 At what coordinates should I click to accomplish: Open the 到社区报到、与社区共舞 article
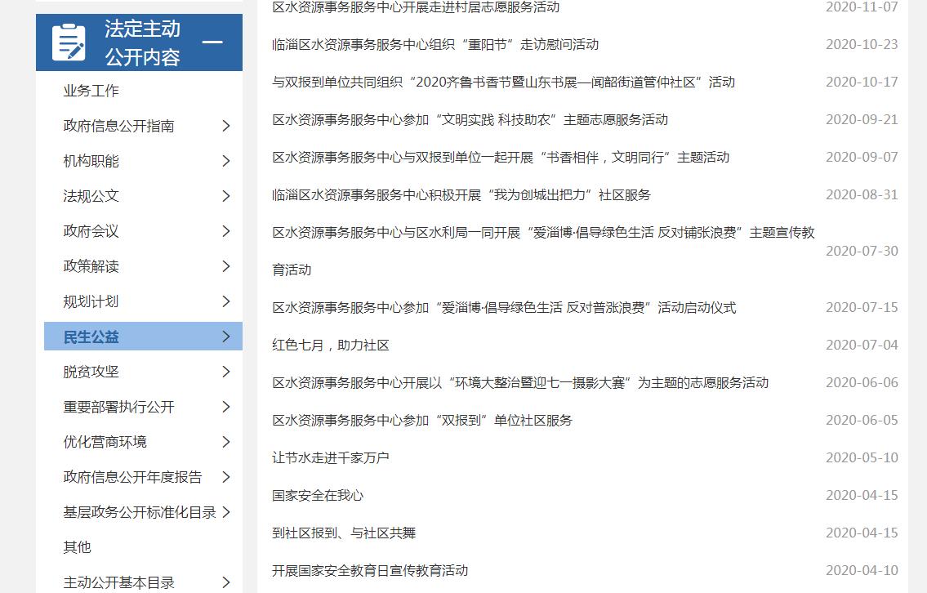pos(343,533)
